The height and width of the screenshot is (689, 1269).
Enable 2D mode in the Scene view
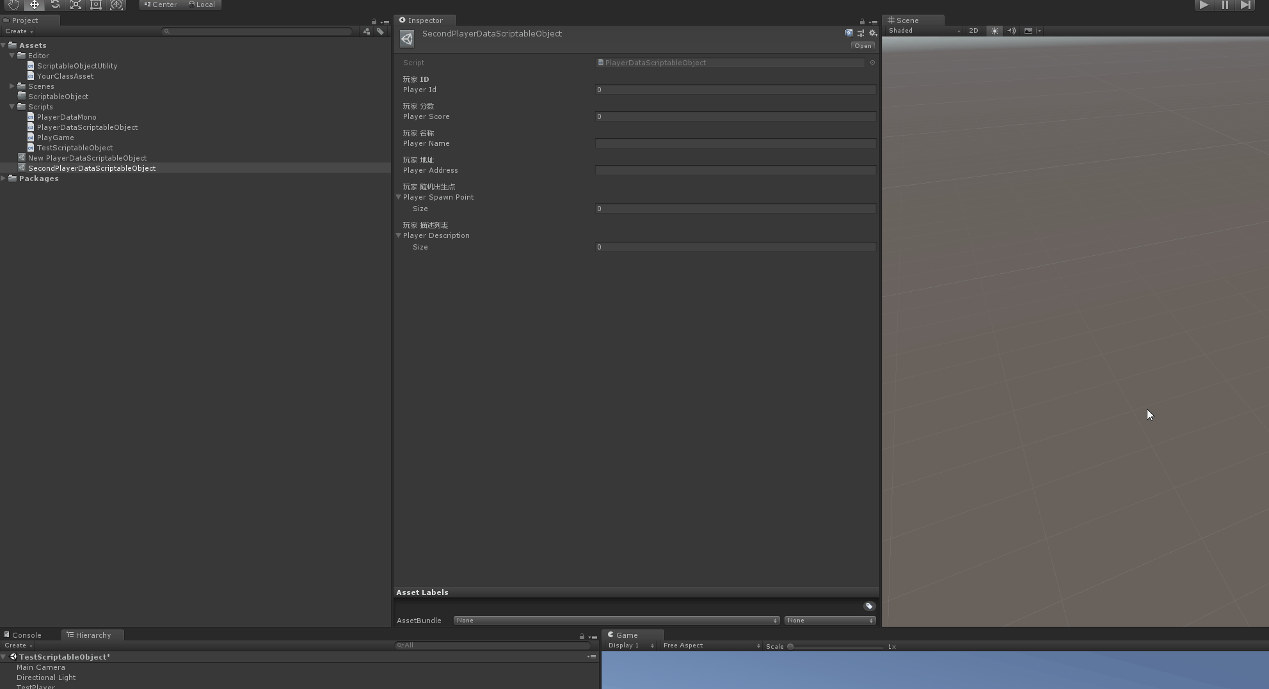pyautogui.click(x=973, y=31)
